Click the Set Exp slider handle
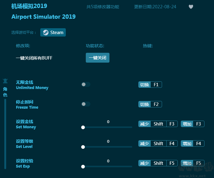This screenshot has height=178, width=214. click(83, 167)
